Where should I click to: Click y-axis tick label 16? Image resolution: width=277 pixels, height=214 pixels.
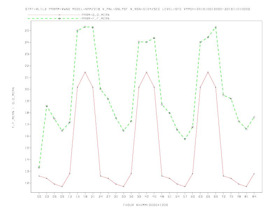[x=27, y=136]
